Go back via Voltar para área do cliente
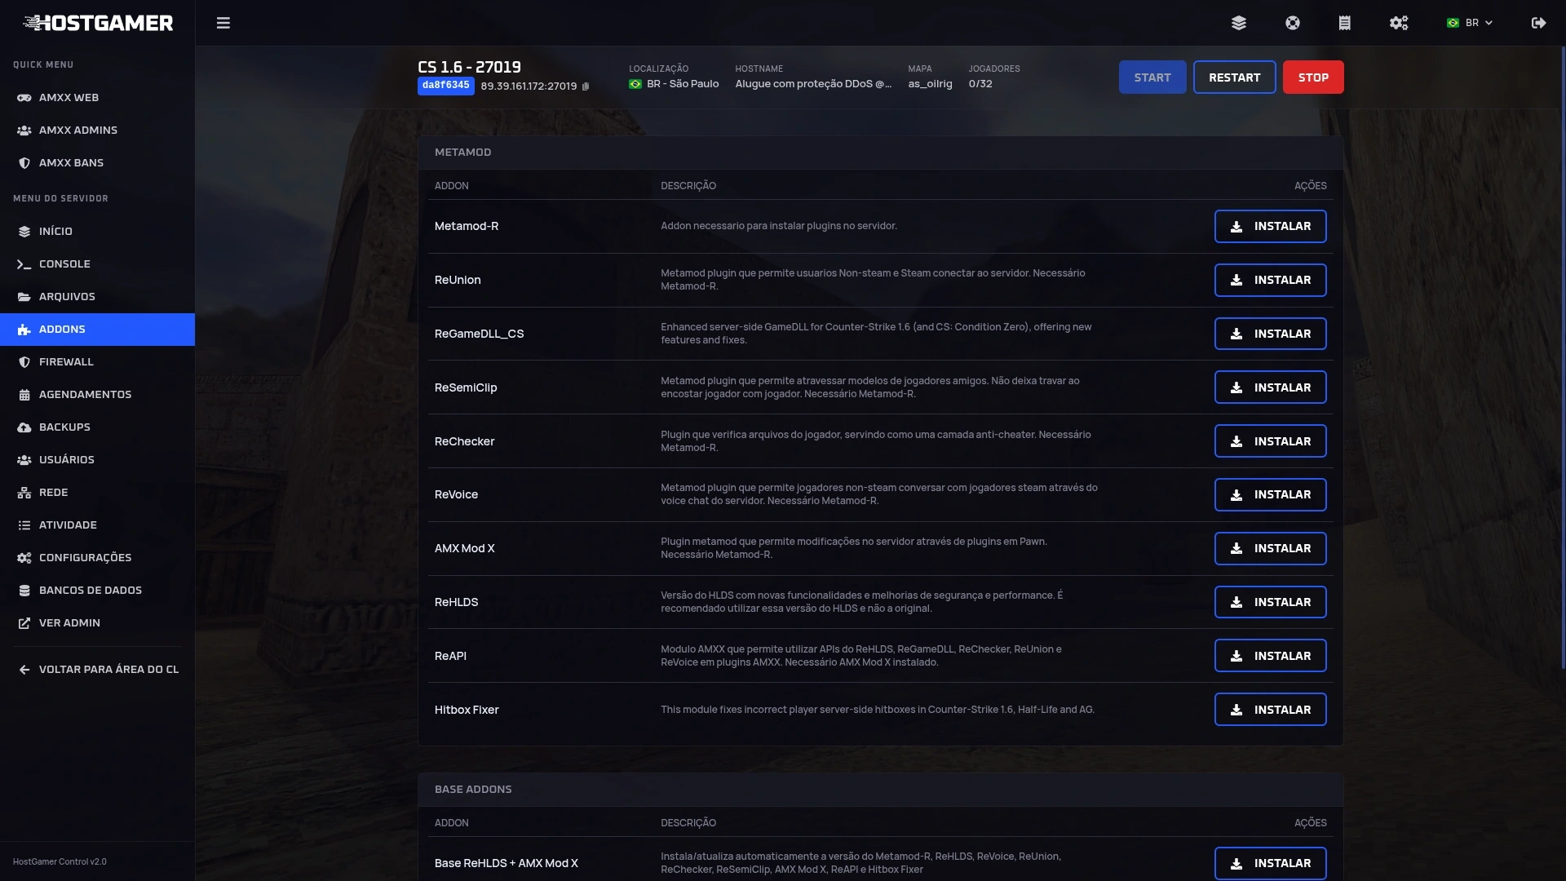The width and height of the screenshot is (1566, 881). tap(97, 669)
